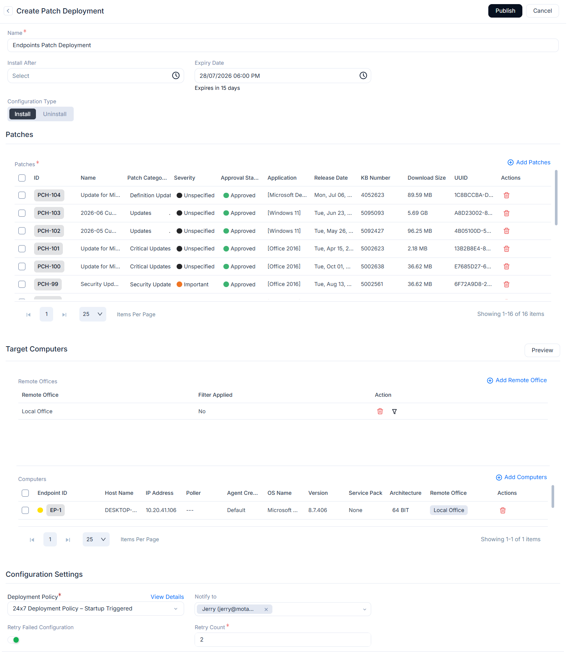The width and height of the screenshot is (571, 658).
Task: Click the Download Size column header
Action: [x=427, y=178]
